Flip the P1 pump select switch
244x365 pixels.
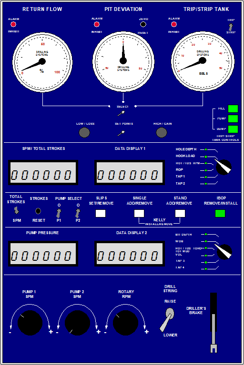[x=59, y=213]
